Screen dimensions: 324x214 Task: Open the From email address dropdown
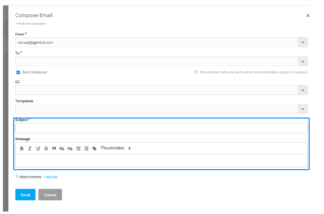click(x=302, y=42)
